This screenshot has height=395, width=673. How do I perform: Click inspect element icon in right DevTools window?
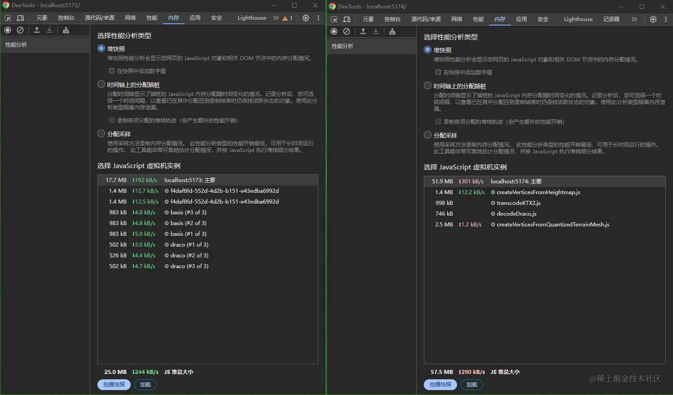(334, 19)
